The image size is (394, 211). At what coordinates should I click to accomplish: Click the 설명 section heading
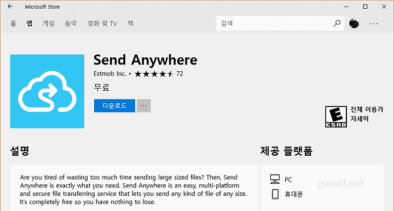coord(20,151)
